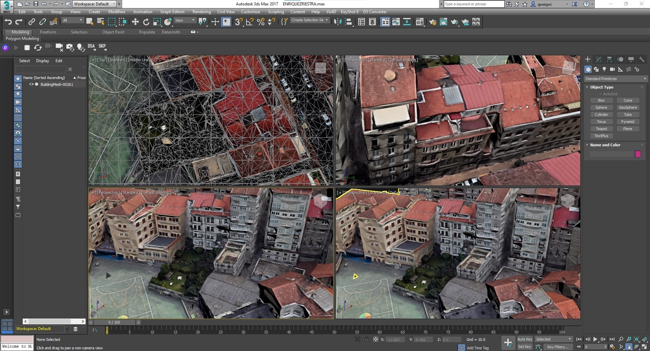Screen dimensions: 650x351
Task: Enable Auto Key animation mode
Action: 524,339
